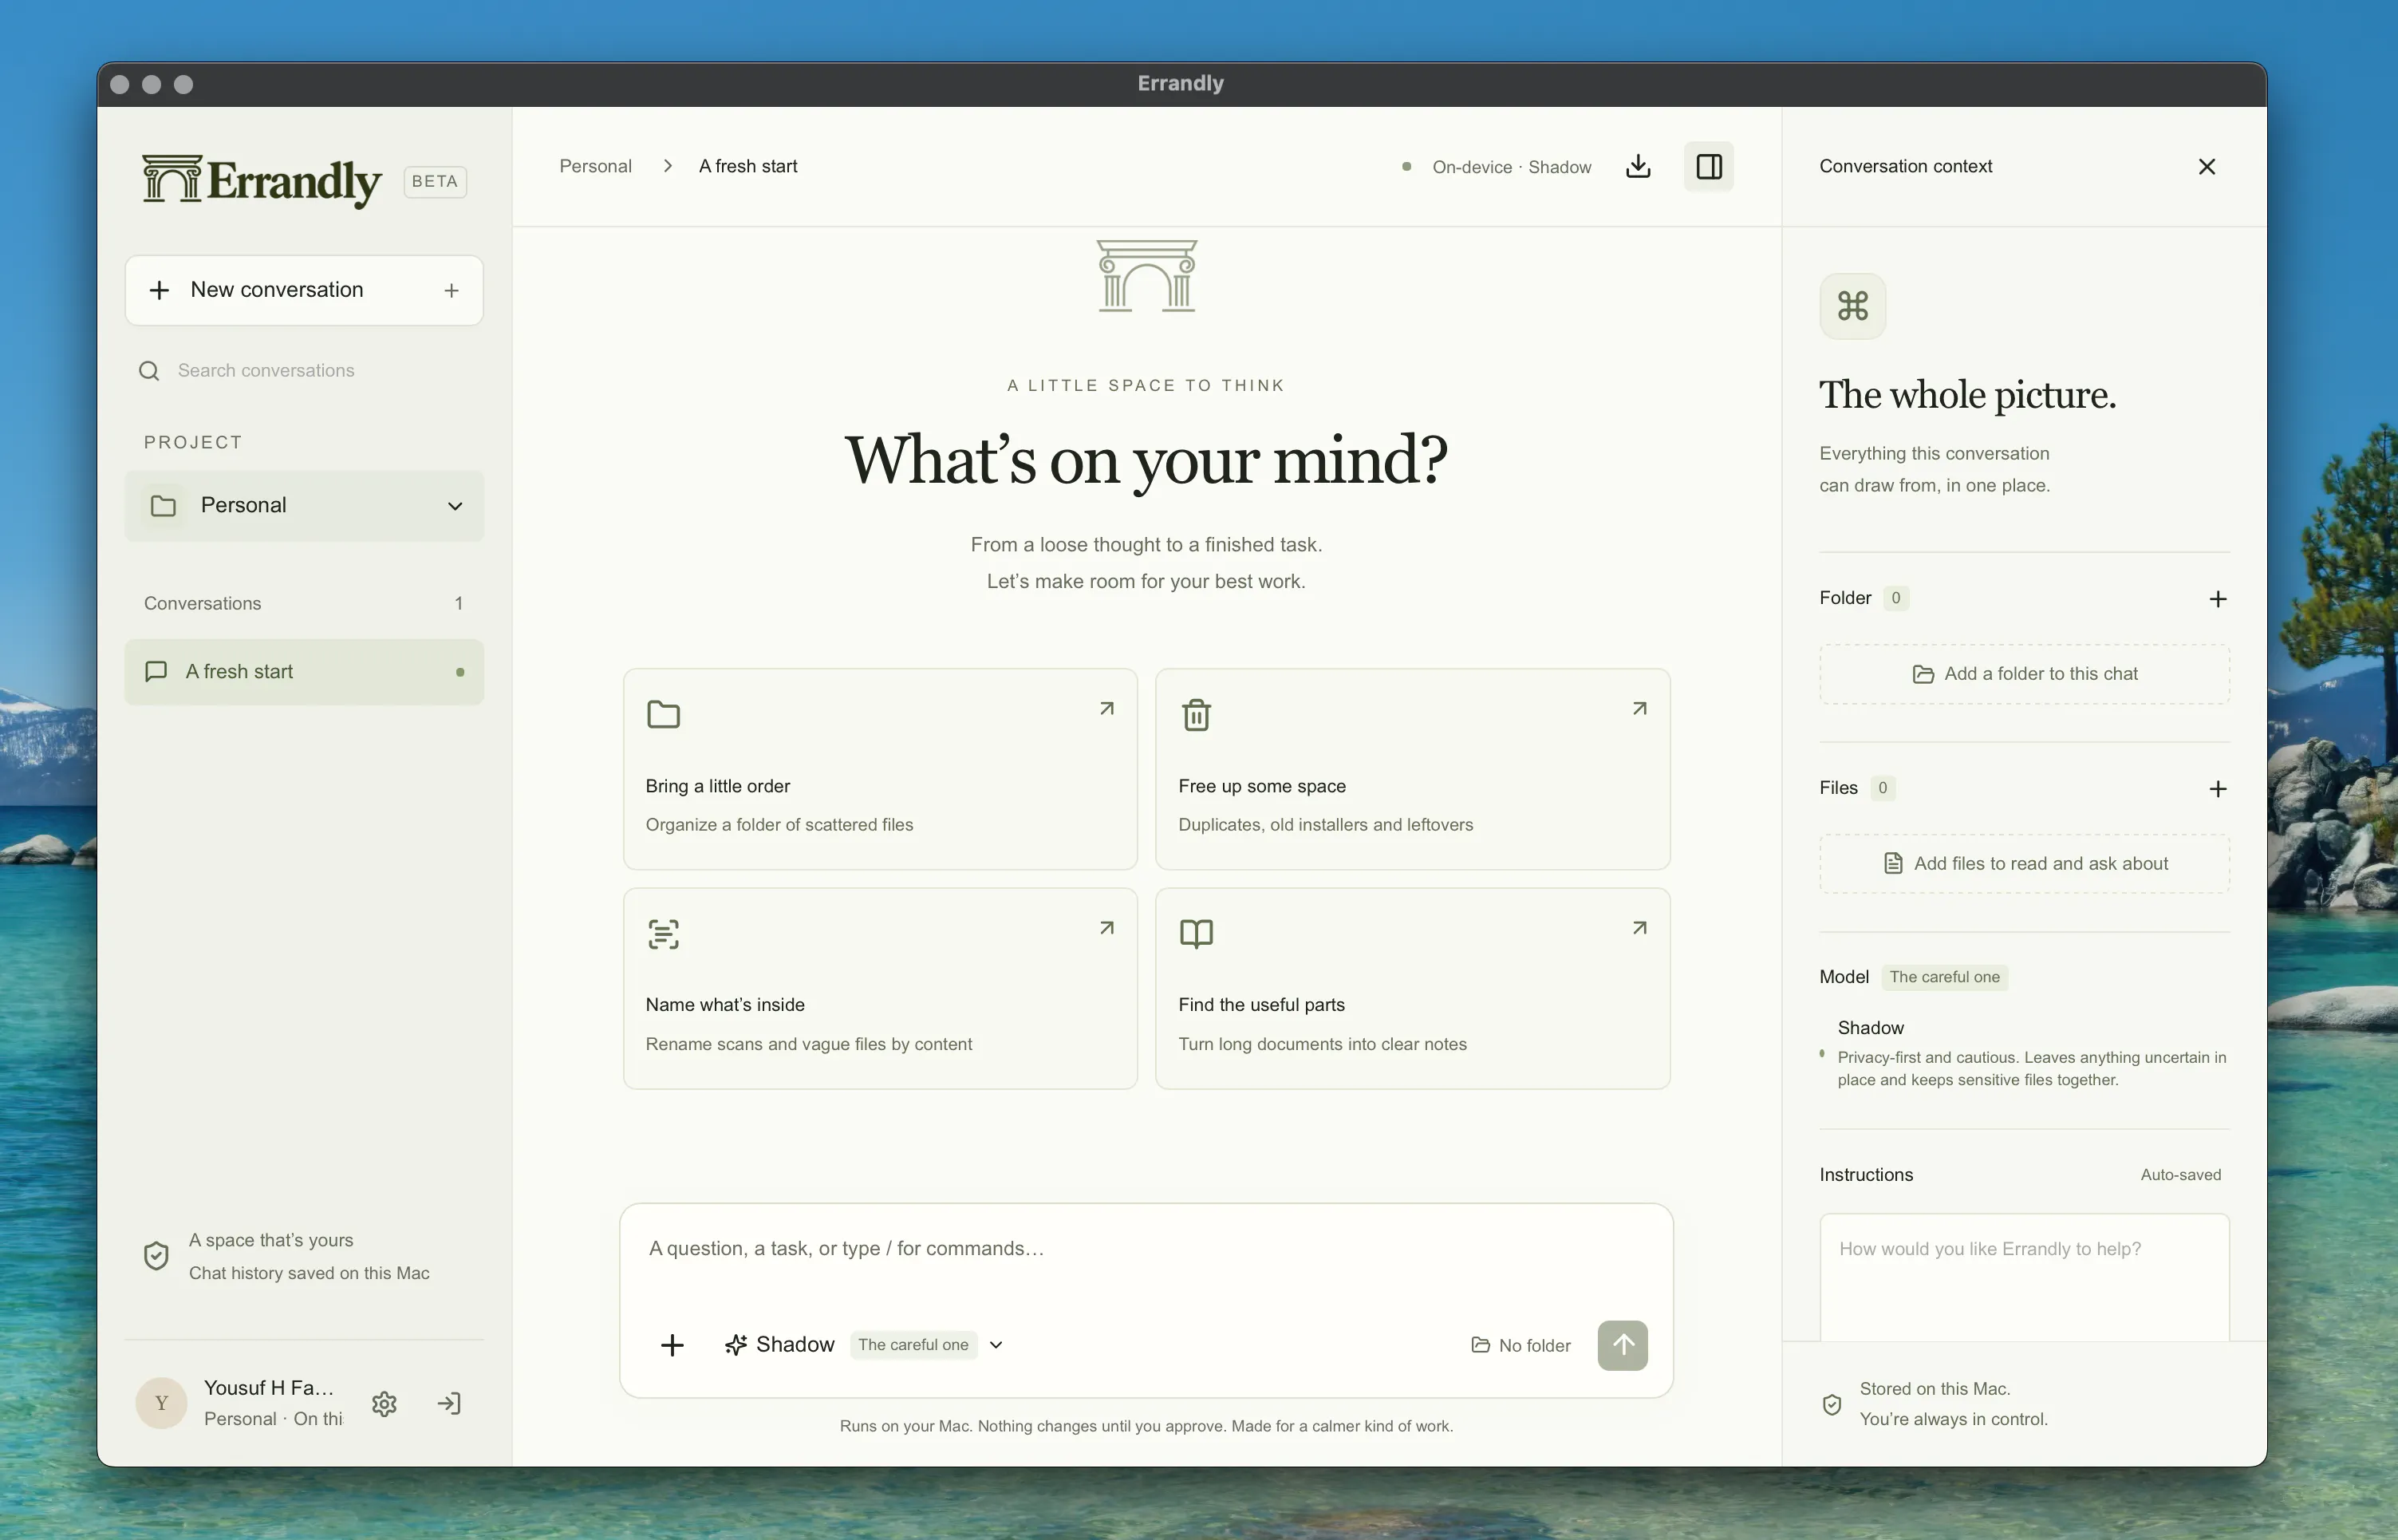Click the download/export icon in header

(1637, 166)
